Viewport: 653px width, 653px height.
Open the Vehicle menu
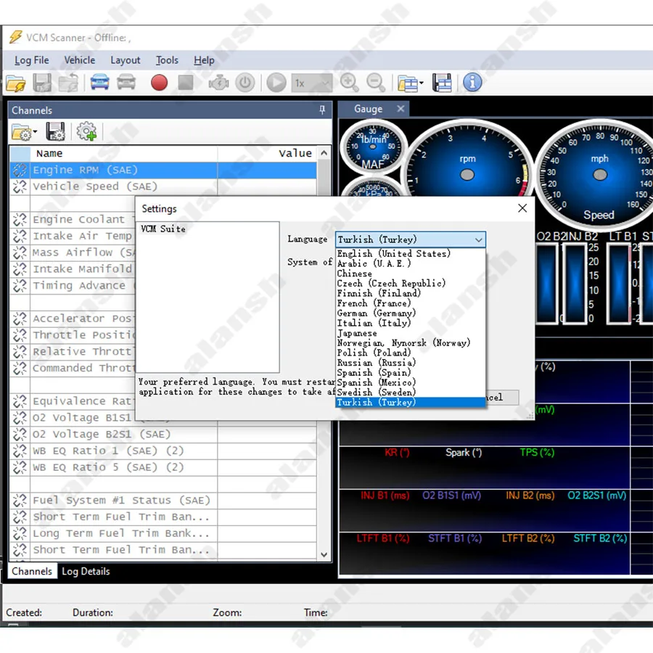tap(80, 60)
